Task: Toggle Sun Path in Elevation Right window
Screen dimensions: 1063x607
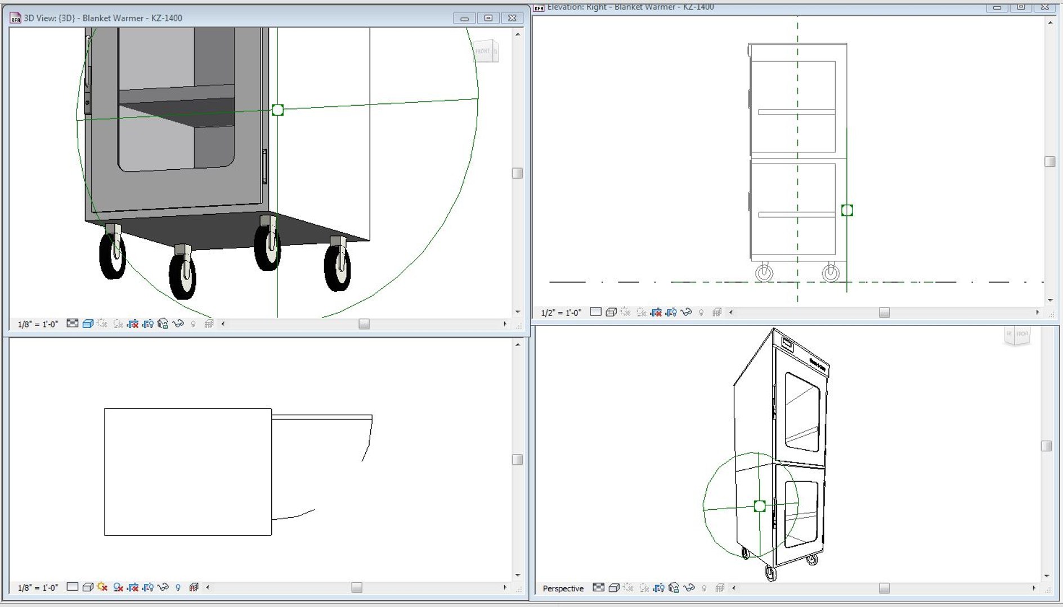Action: click(x=625, y=312)
